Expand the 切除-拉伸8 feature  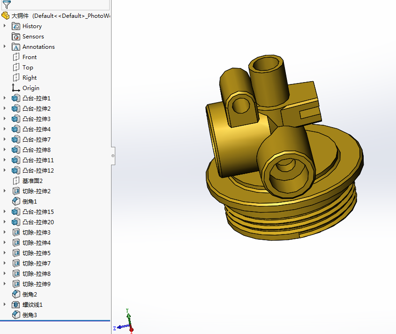(x=5, y=273)
